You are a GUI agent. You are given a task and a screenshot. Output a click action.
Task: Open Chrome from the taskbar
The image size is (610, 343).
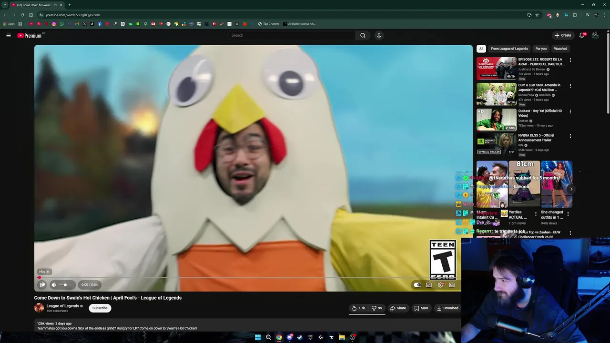click(x=279, y=337)
